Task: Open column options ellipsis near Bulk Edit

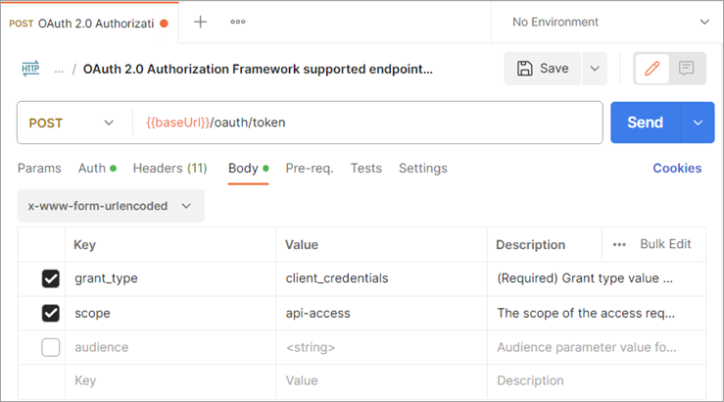Action: [619, 244]
